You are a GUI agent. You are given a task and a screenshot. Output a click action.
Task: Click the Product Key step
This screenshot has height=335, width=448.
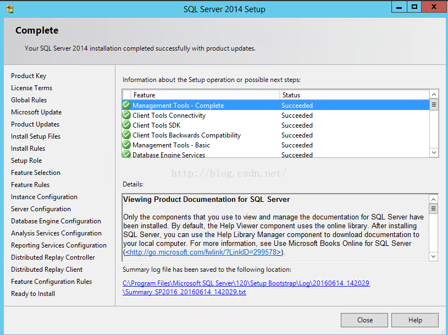point(29,76)
